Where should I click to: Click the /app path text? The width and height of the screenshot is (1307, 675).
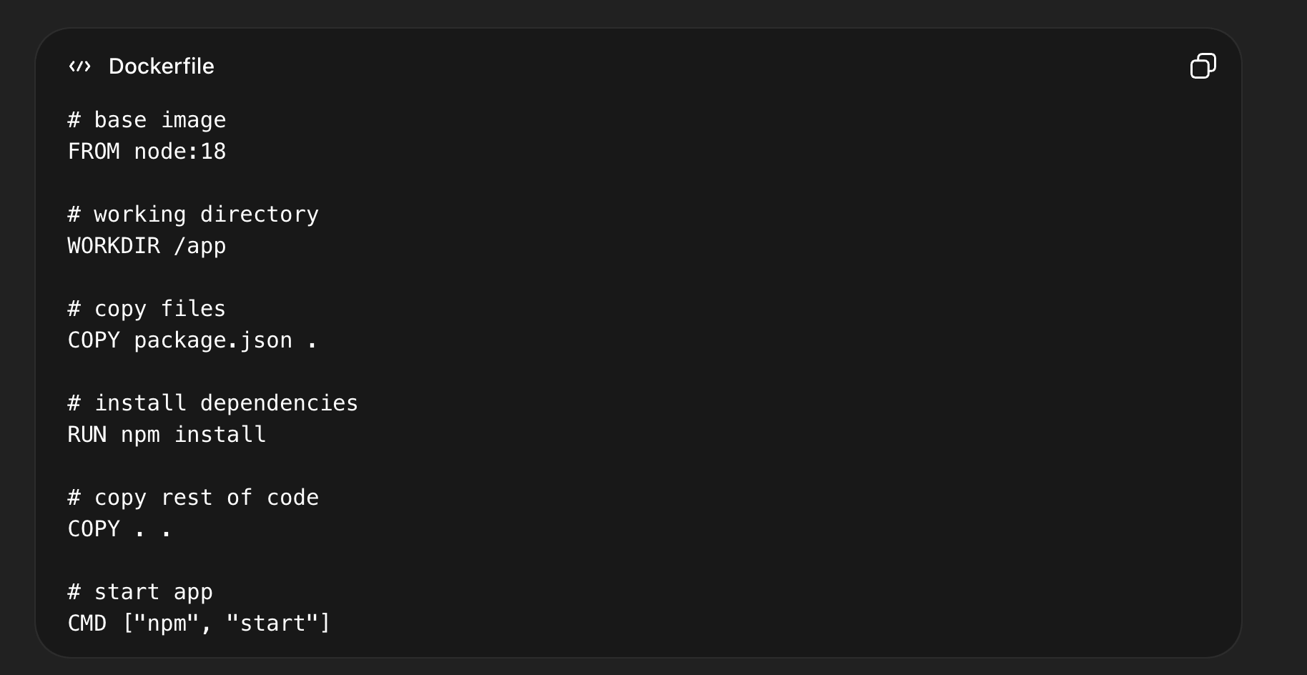pos(200,246)
